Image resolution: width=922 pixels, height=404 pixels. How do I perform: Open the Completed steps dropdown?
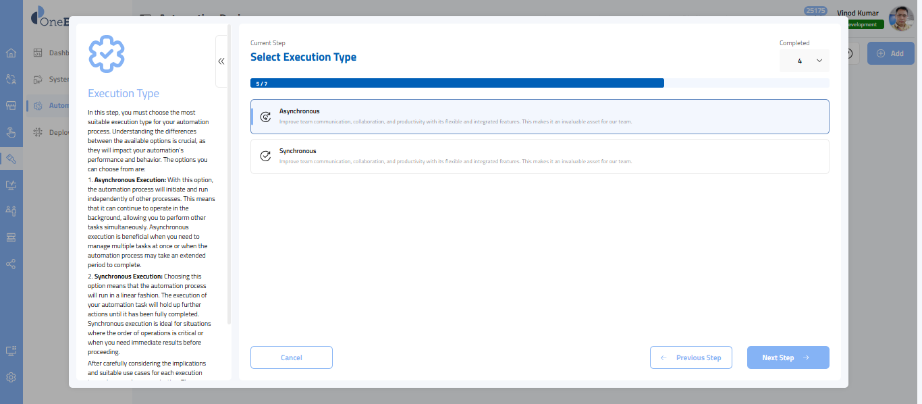804,61
